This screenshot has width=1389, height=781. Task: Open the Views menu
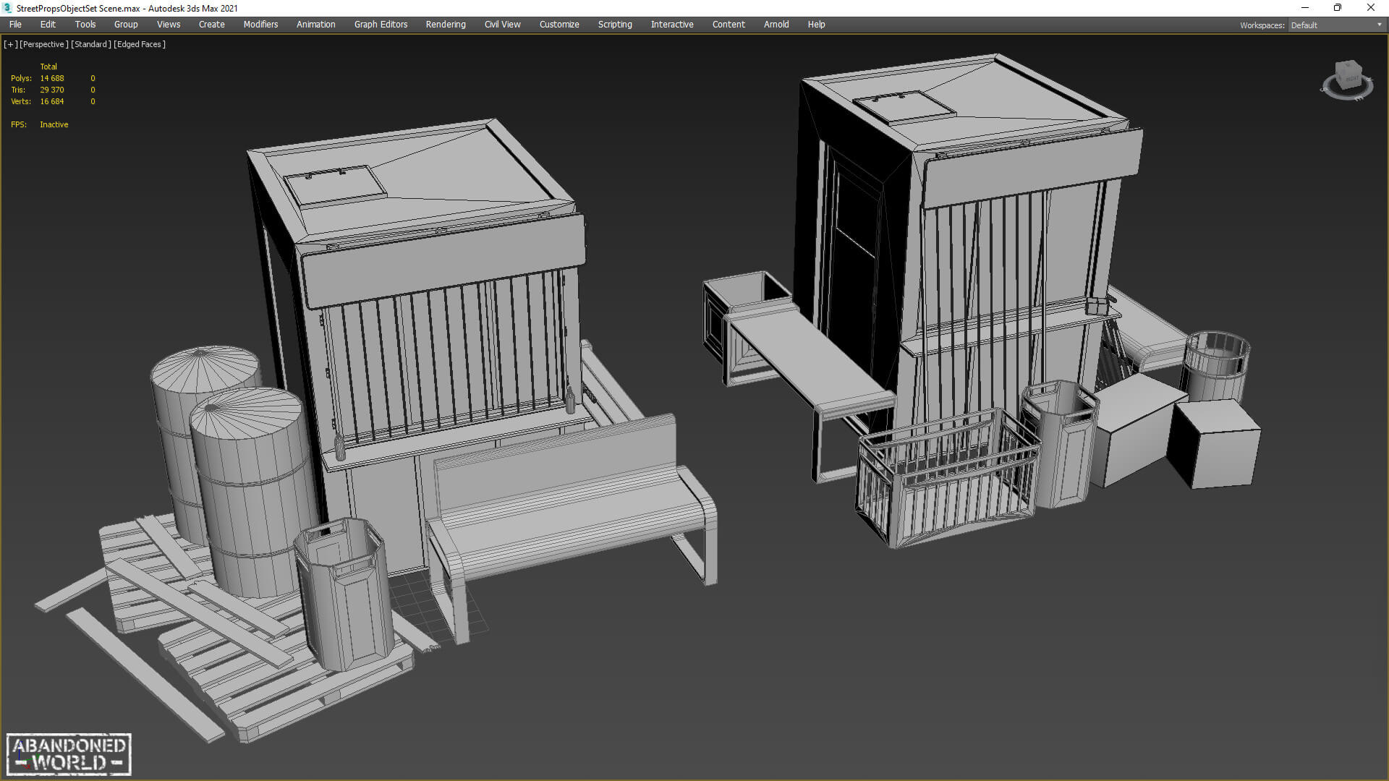pos(169,25)
